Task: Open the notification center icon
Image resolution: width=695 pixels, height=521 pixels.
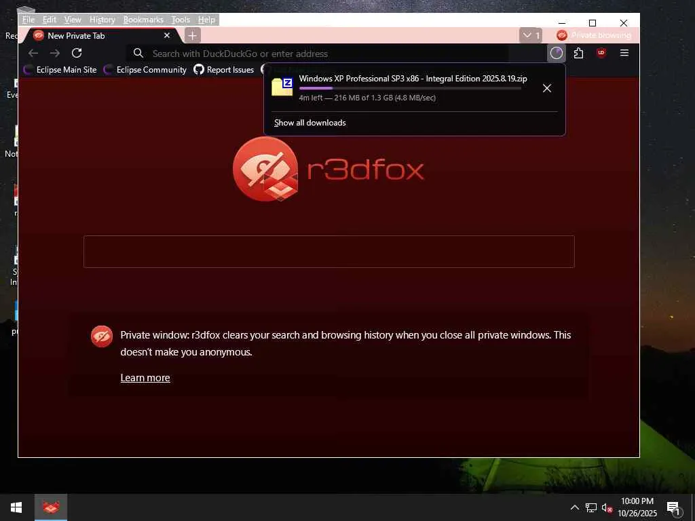Action: 674,508
